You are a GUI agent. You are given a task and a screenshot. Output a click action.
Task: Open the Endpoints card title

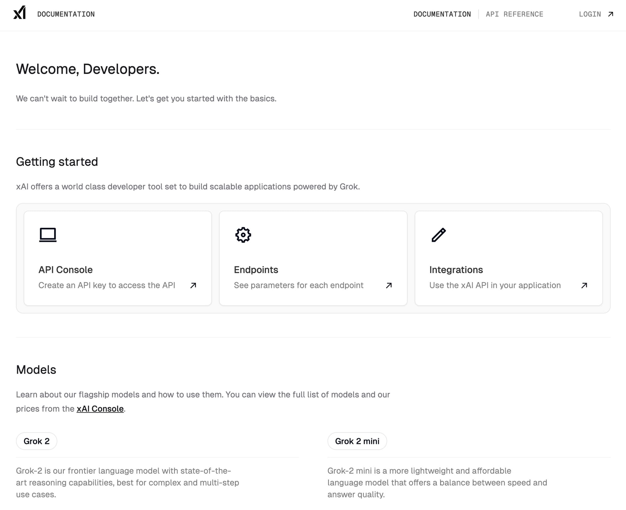coord(256,270)
